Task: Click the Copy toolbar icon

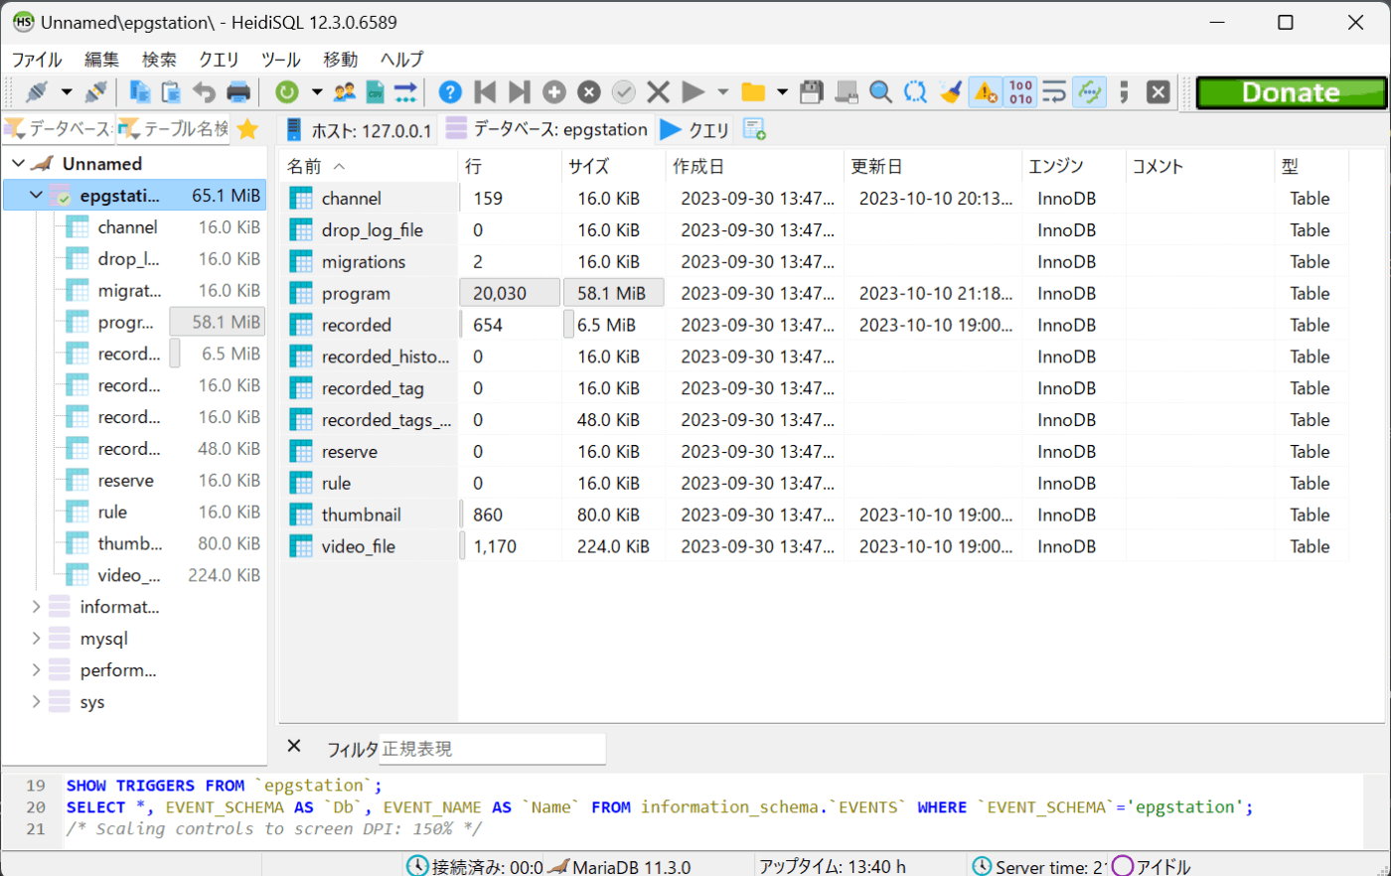Action: point(140,92)
